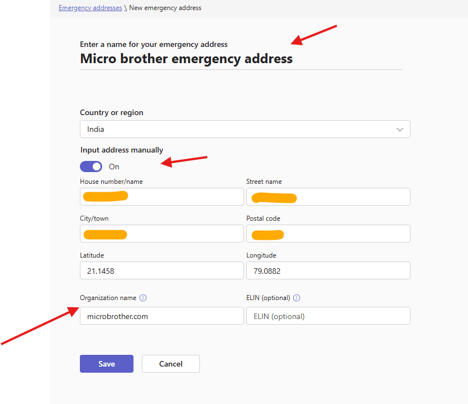Click the House number/name field

coord(162,197)
